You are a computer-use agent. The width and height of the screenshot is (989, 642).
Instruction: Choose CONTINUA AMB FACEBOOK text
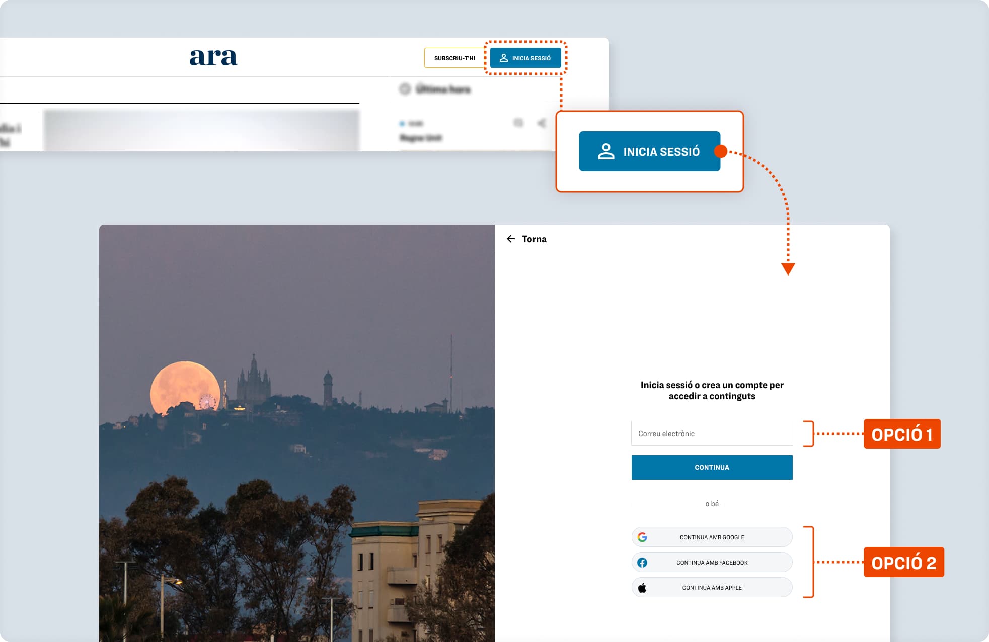click(712, 563)
